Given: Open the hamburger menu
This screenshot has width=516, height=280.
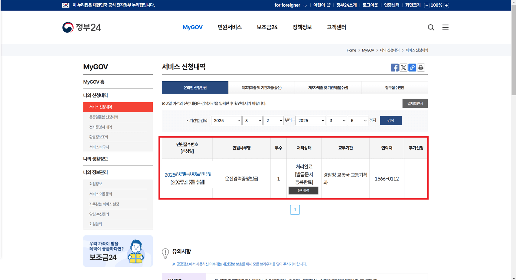Looking at the screenshot, I should click(445, 27).
